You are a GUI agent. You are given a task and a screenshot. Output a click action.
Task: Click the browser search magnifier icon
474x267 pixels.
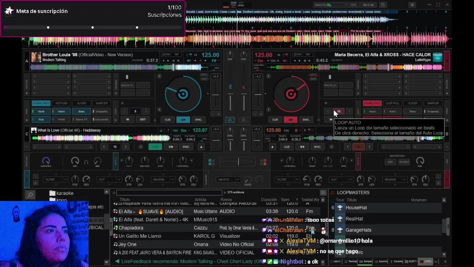[x=30, y=194]
